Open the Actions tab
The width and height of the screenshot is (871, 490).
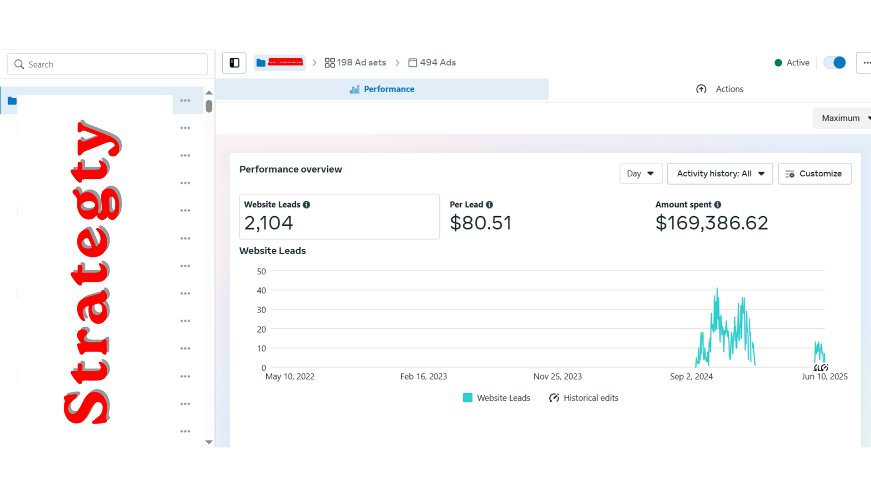tap(720, 89)
